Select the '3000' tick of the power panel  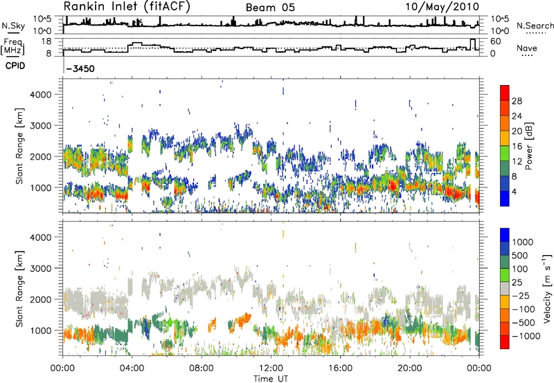(40, 126)
